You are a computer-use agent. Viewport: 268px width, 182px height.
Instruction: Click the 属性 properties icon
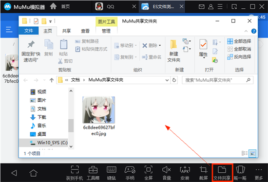(203, 44)
